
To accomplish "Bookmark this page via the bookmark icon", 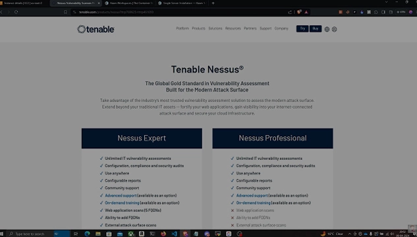I will pyautogui.click(x=65, y=12).
